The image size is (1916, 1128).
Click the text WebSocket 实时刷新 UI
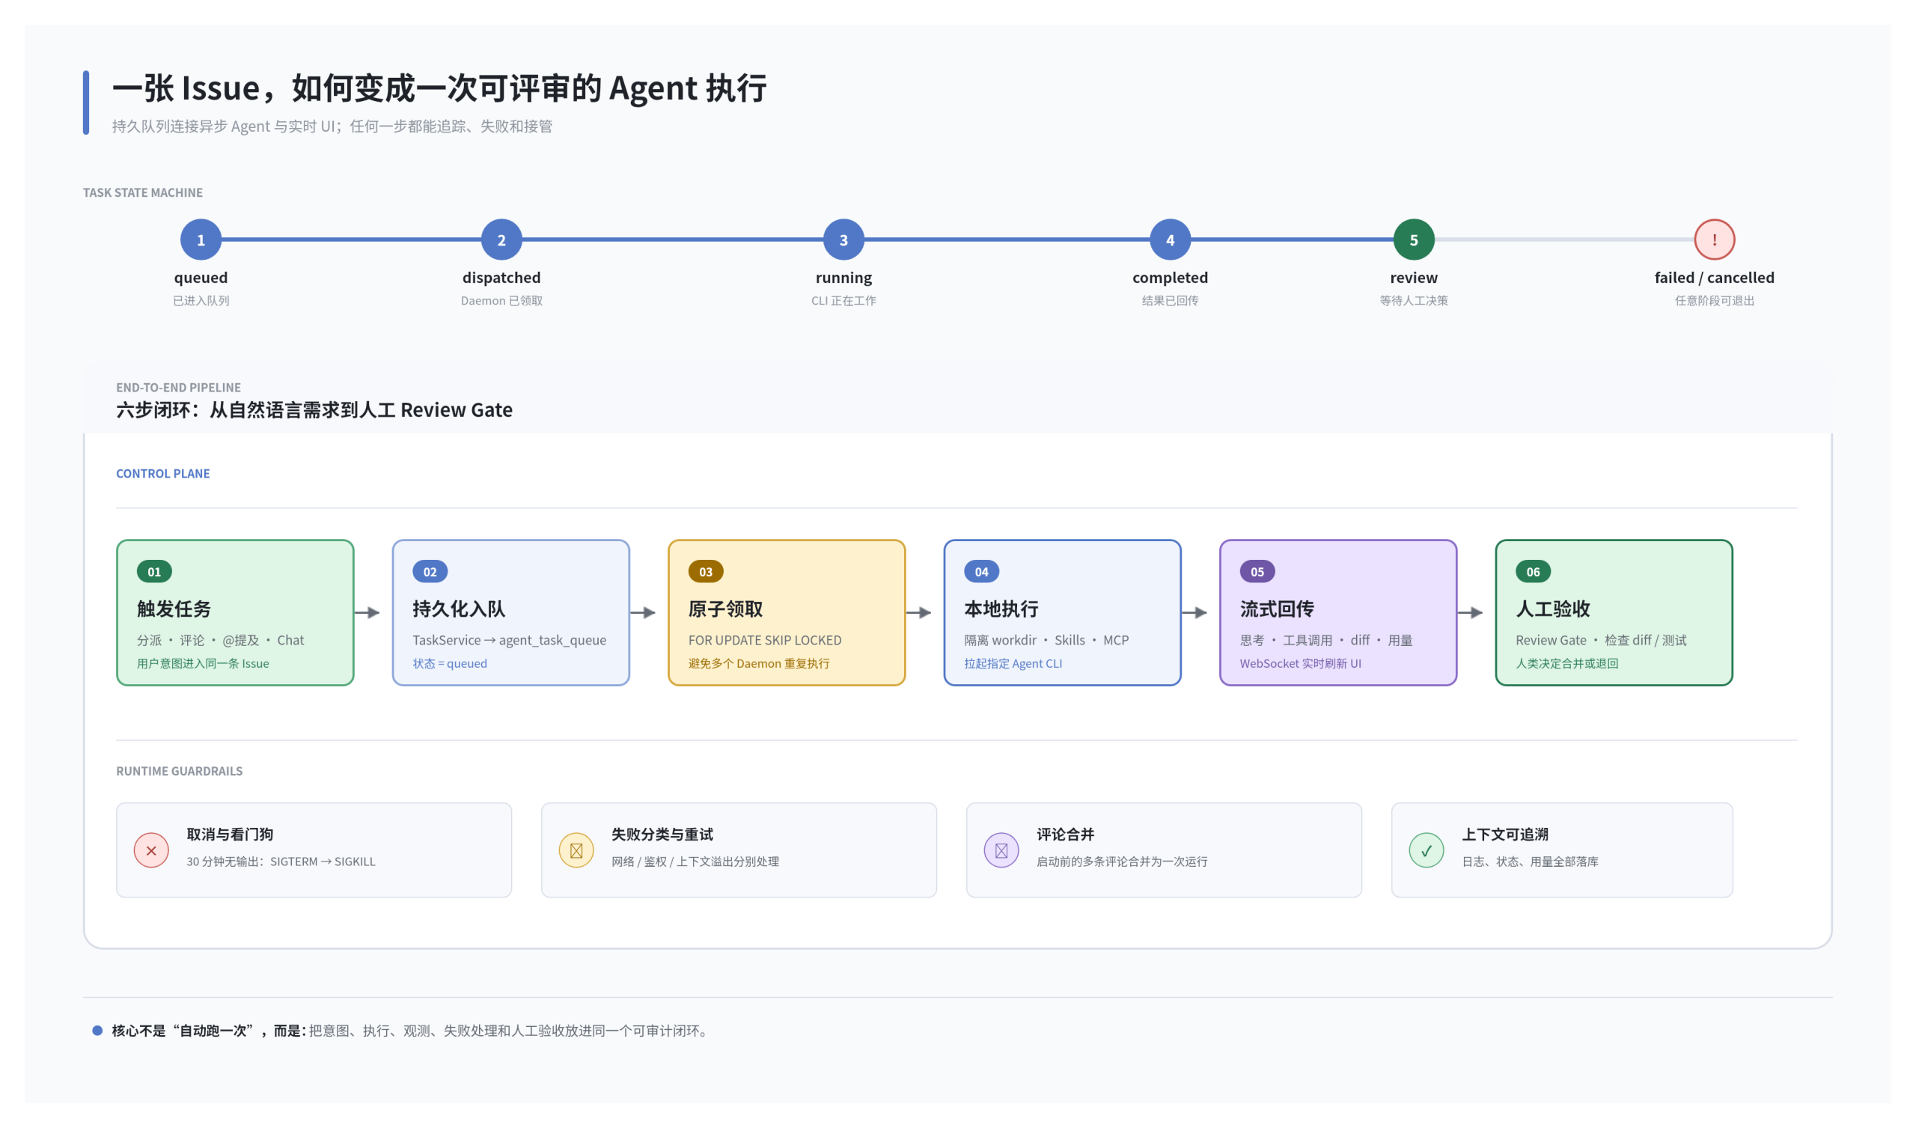coord(1301,664)
